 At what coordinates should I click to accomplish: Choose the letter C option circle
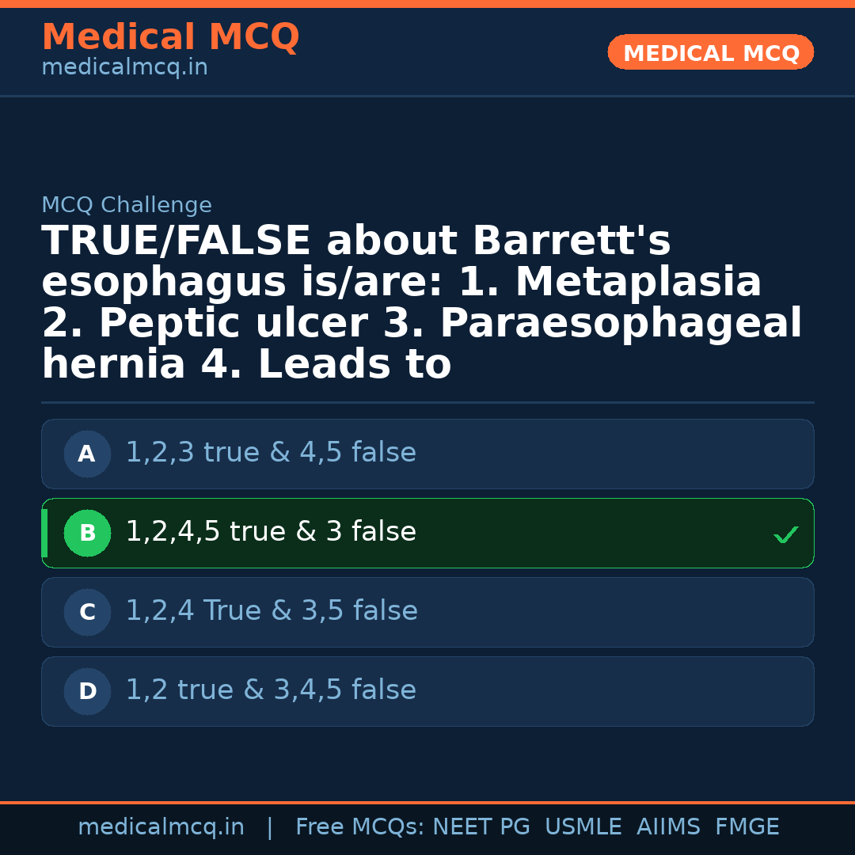click(x=87, y=613)
